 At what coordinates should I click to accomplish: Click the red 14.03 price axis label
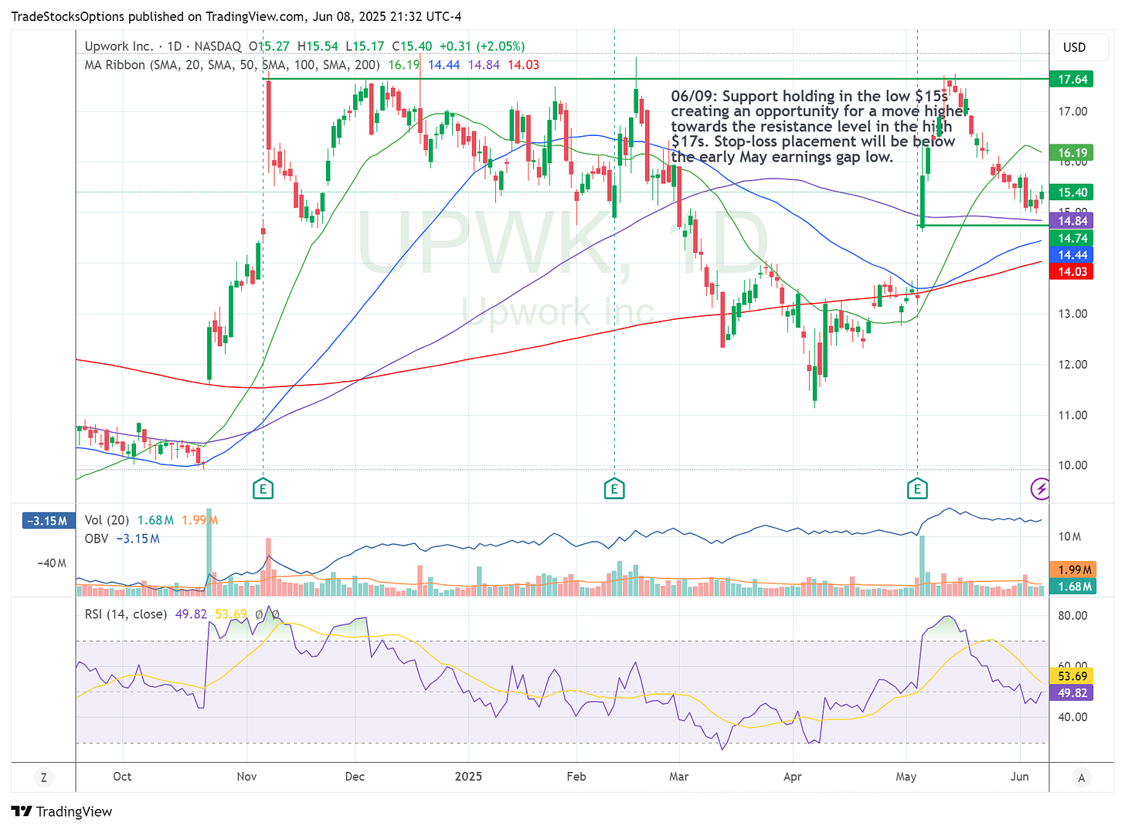point(1072,271)
